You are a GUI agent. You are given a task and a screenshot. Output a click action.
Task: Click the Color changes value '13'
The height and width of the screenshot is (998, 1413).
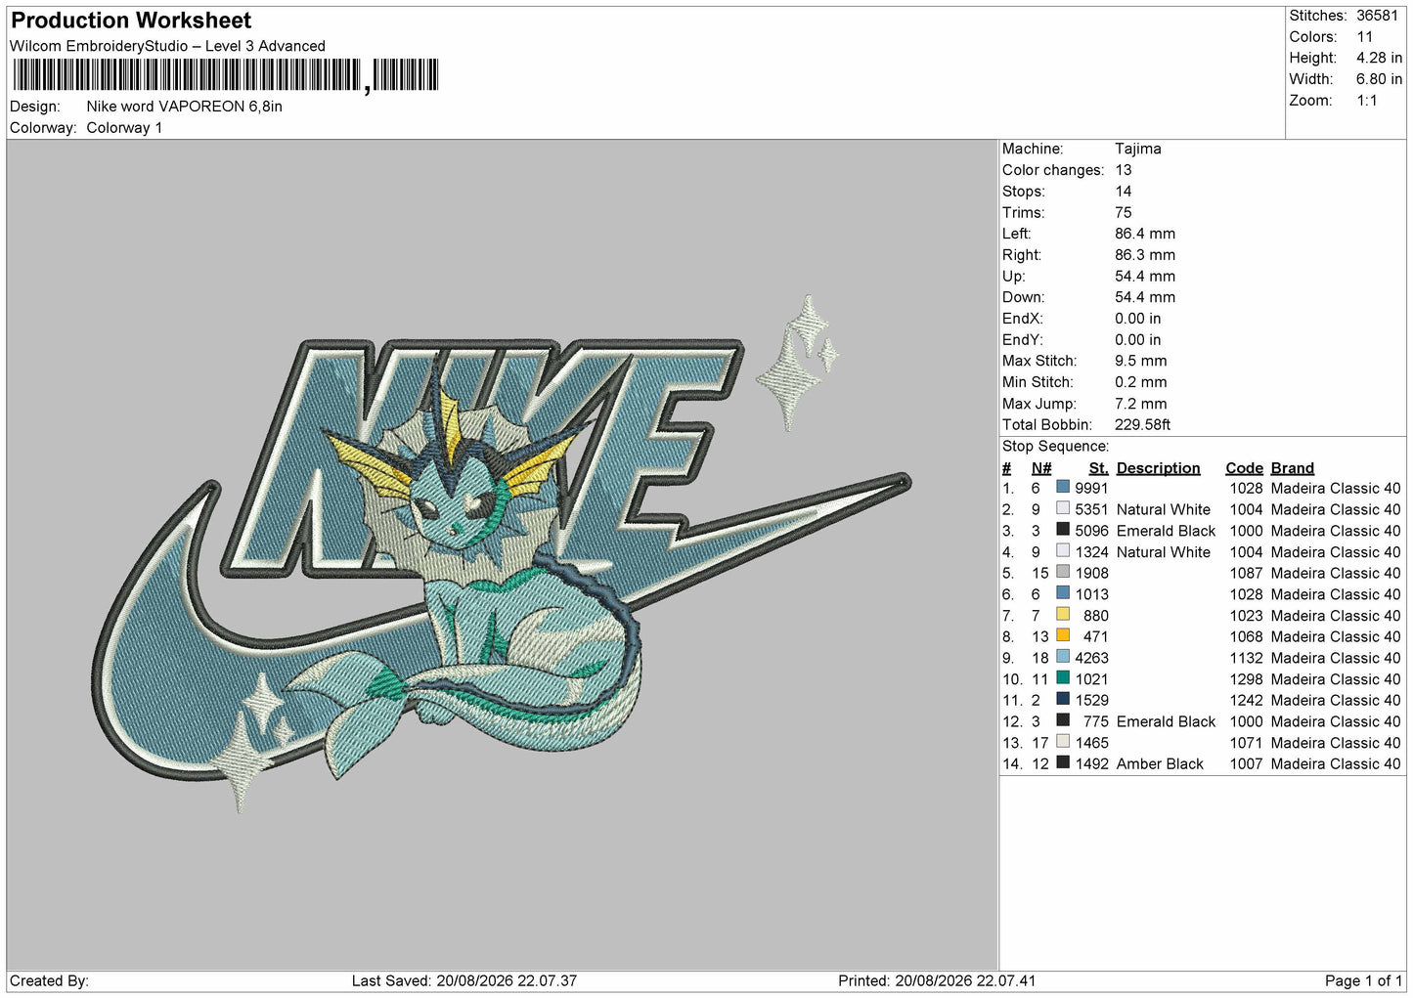click(x=1124, y=170)
